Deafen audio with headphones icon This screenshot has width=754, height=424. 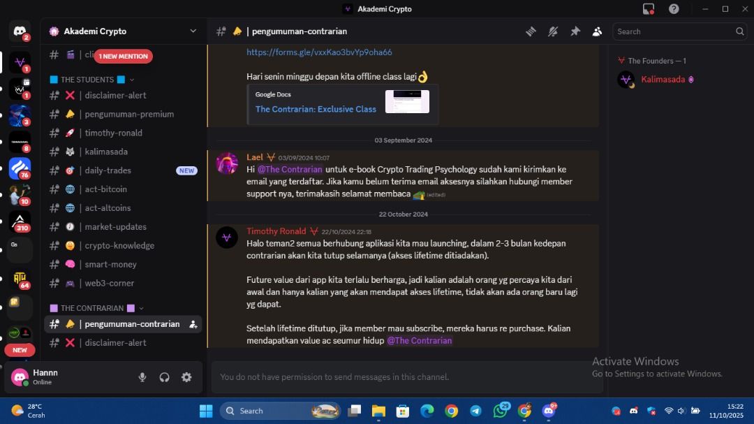pos(165,377)
